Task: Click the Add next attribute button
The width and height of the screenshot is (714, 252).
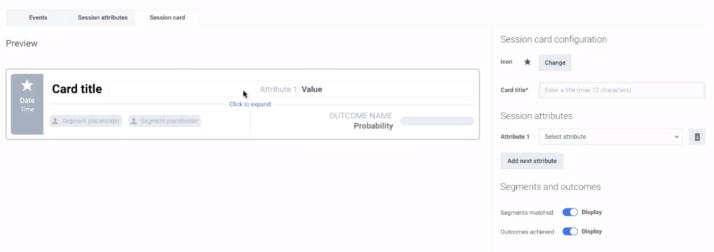Action: point(532,161)
